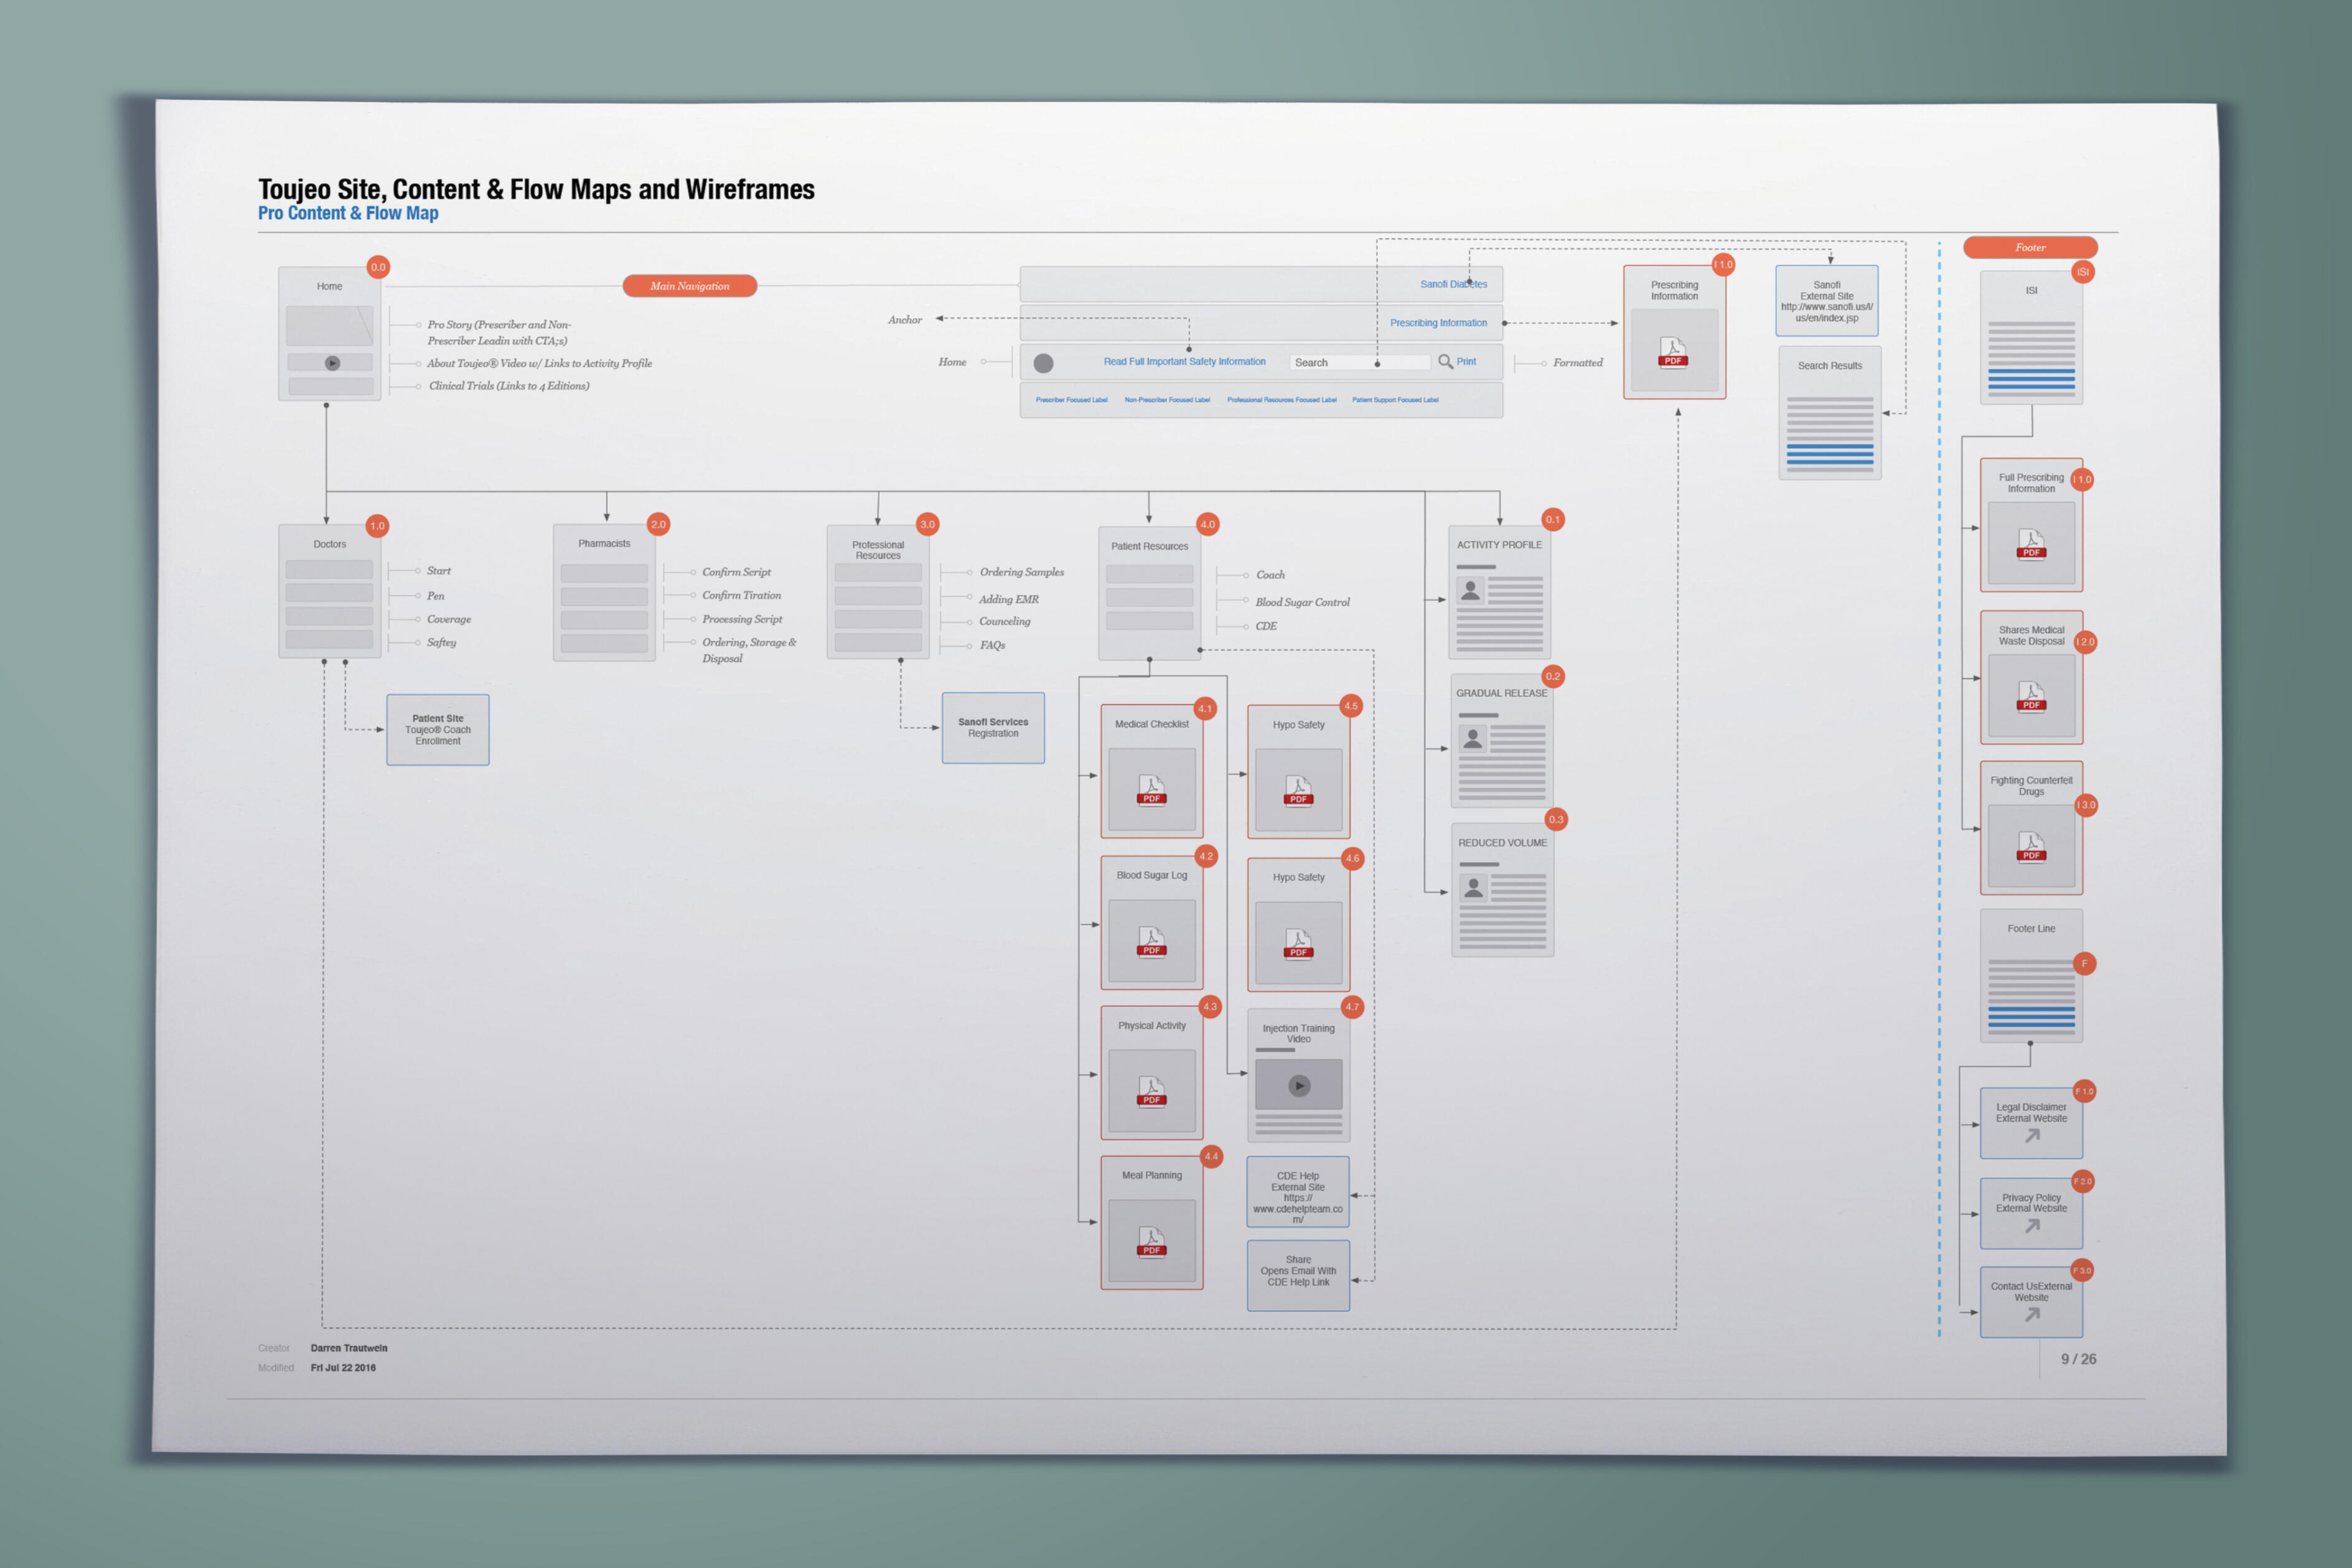
Task: Click the external arrow in Privacy Policy box
Action: 2032,1226
